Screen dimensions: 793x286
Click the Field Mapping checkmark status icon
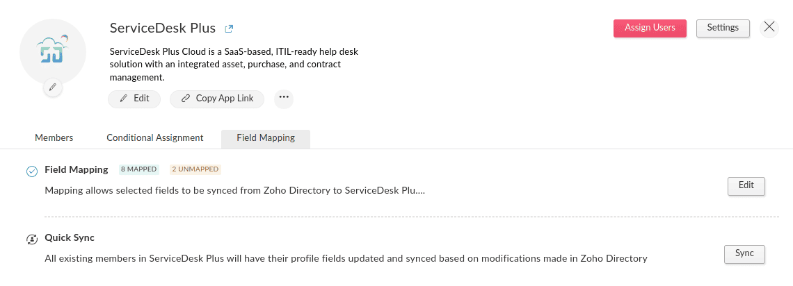pyautogui.click(x=32, y=171)
